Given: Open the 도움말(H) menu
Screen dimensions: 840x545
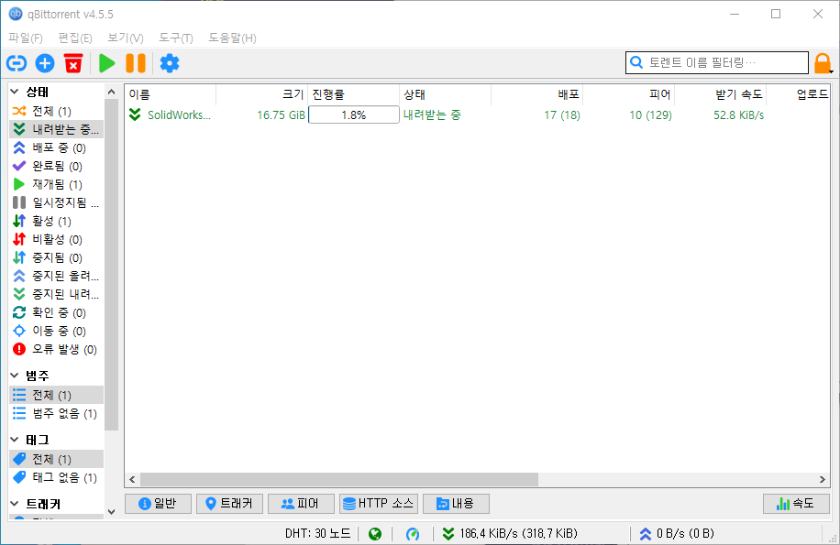Looking at the screenshot, I should coord(232,38).
